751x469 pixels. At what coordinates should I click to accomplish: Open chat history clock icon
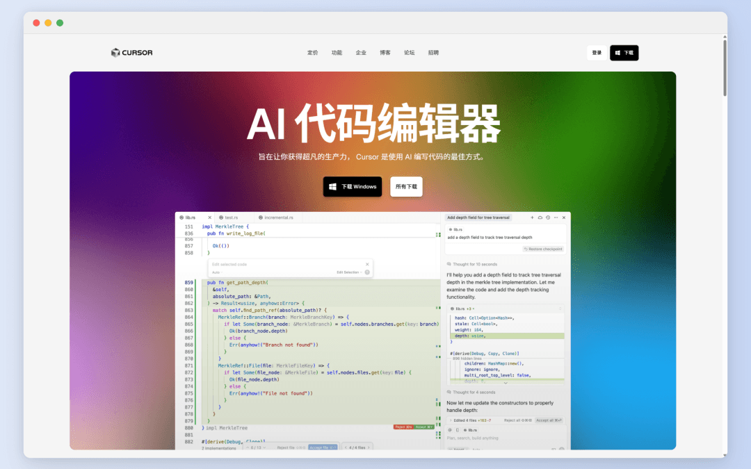548,217
